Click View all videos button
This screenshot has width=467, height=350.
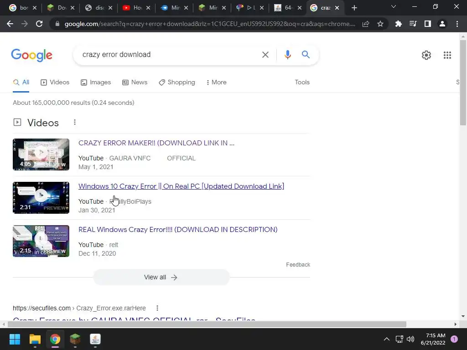tap(161, 278)
